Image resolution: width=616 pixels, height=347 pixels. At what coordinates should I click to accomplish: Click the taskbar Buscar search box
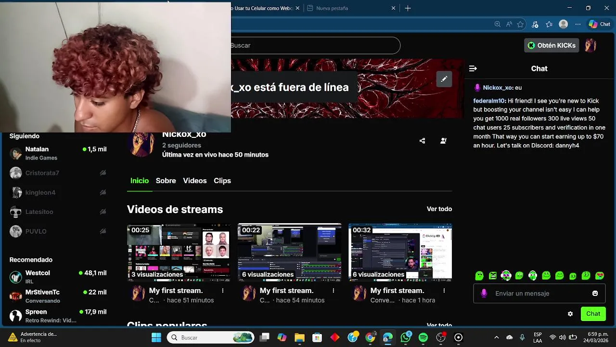tap(210, 337)
